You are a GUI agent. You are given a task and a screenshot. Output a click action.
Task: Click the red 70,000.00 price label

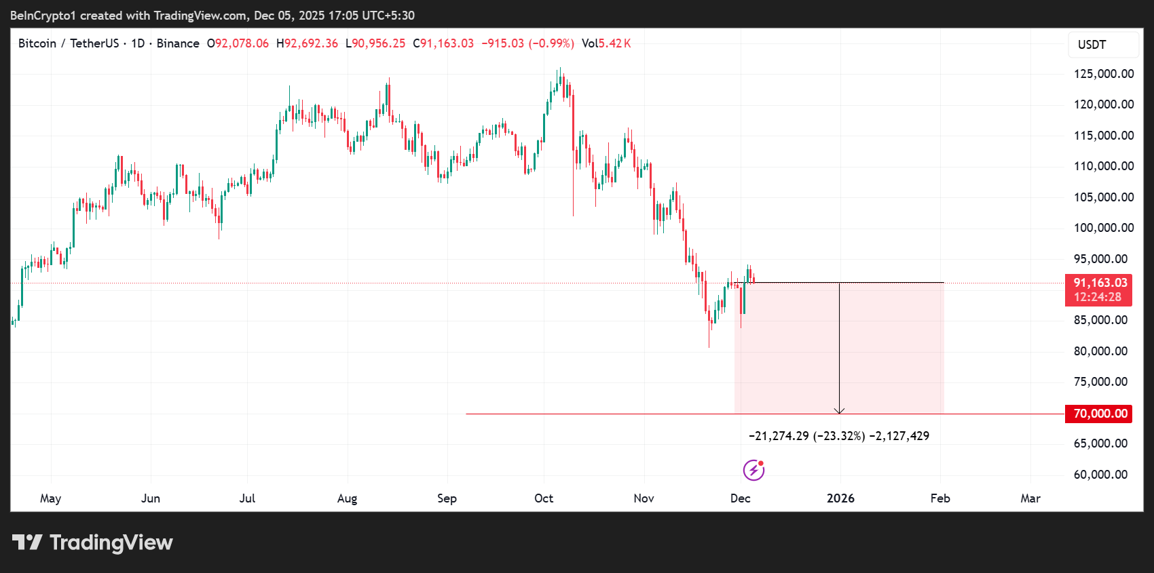(1100, 414)
